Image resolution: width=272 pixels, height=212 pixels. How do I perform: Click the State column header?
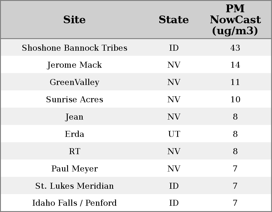(x=174, y=20)
